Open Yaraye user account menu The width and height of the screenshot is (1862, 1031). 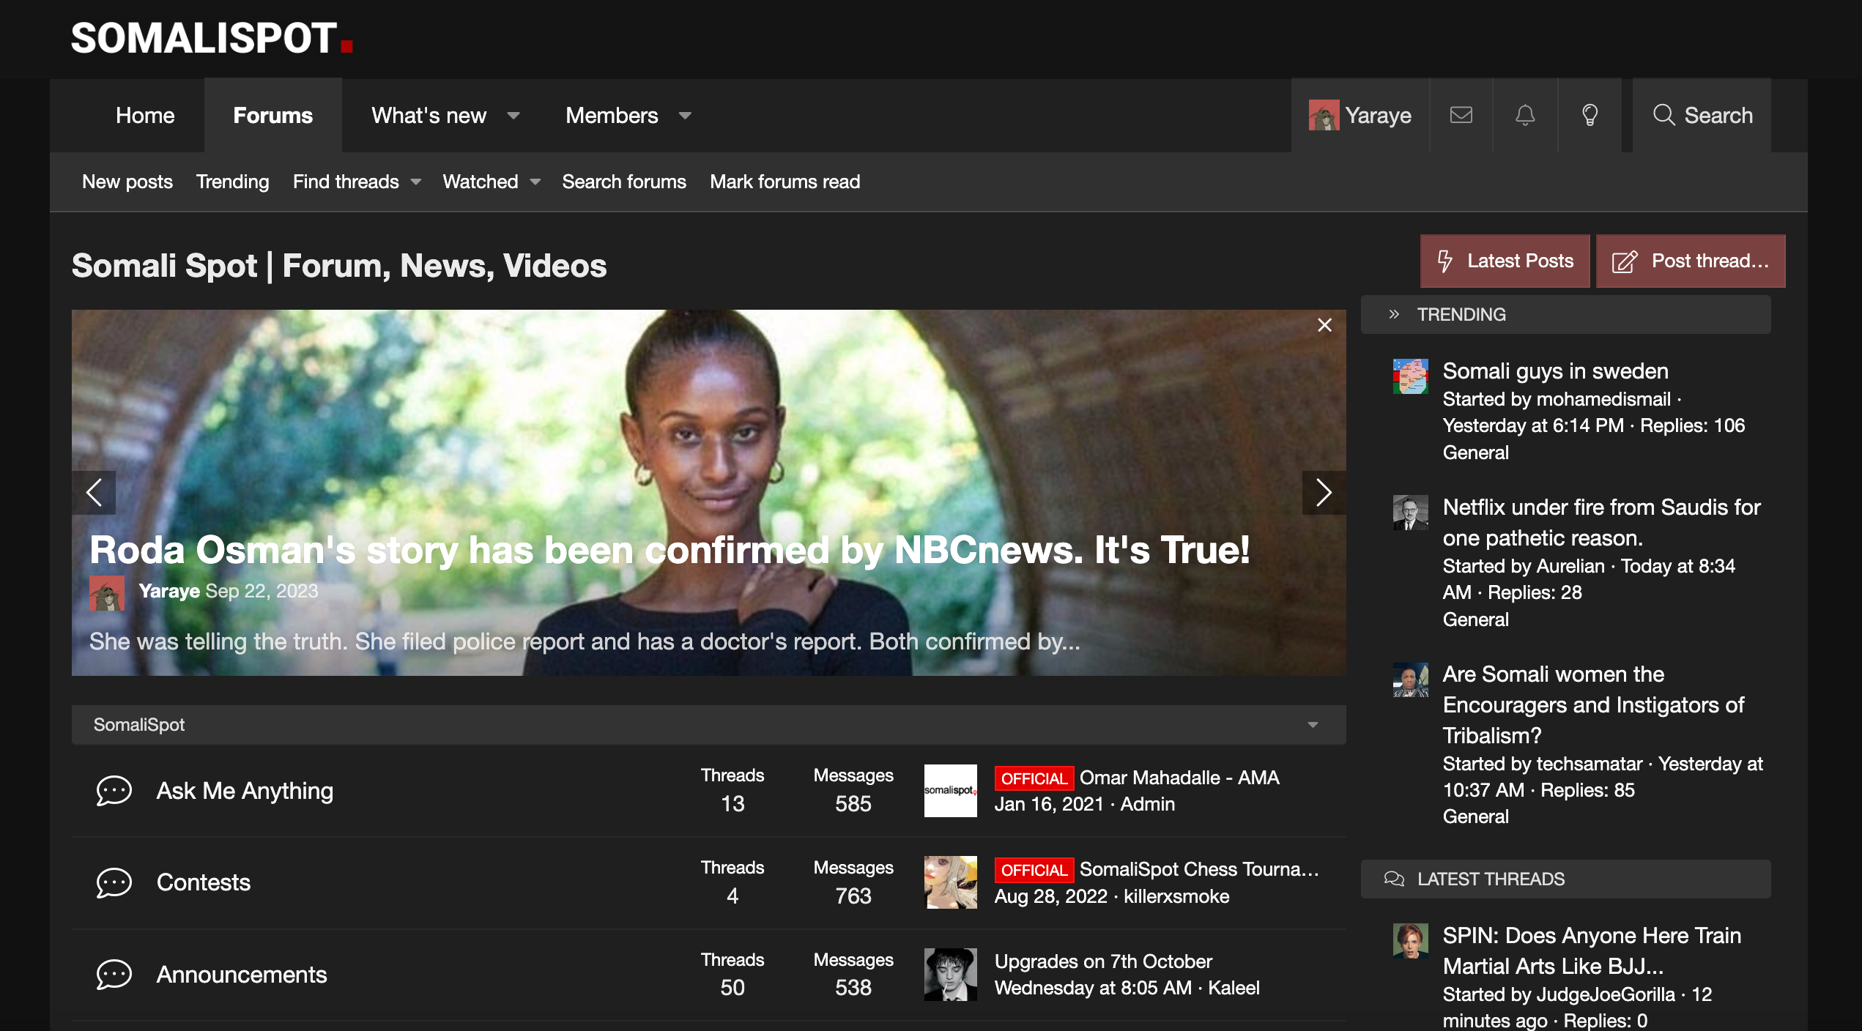pos(1360,116)
